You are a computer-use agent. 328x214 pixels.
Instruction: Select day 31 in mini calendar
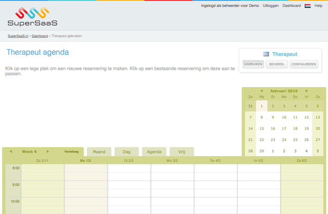[250, 106]
